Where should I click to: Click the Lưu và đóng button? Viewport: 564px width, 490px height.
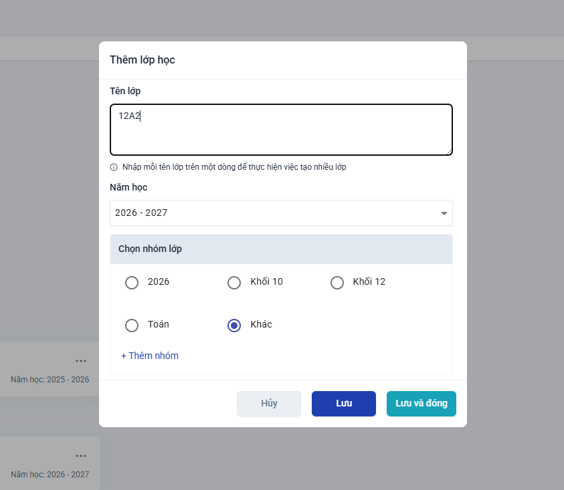click(x=421, y=404)
